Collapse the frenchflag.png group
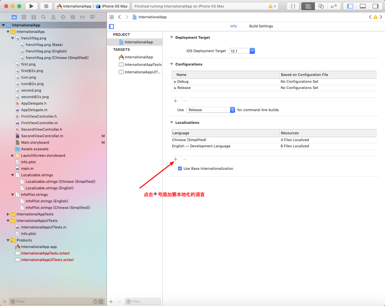 12,38
